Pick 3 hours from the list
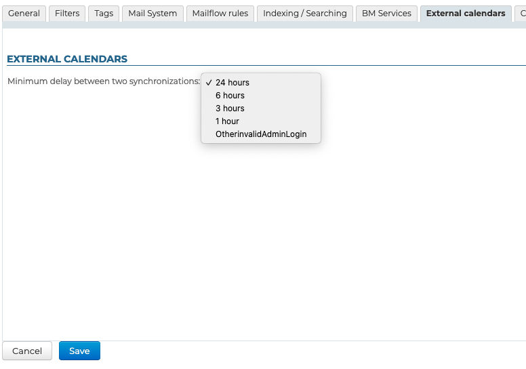526x369 pixels. 230,109
